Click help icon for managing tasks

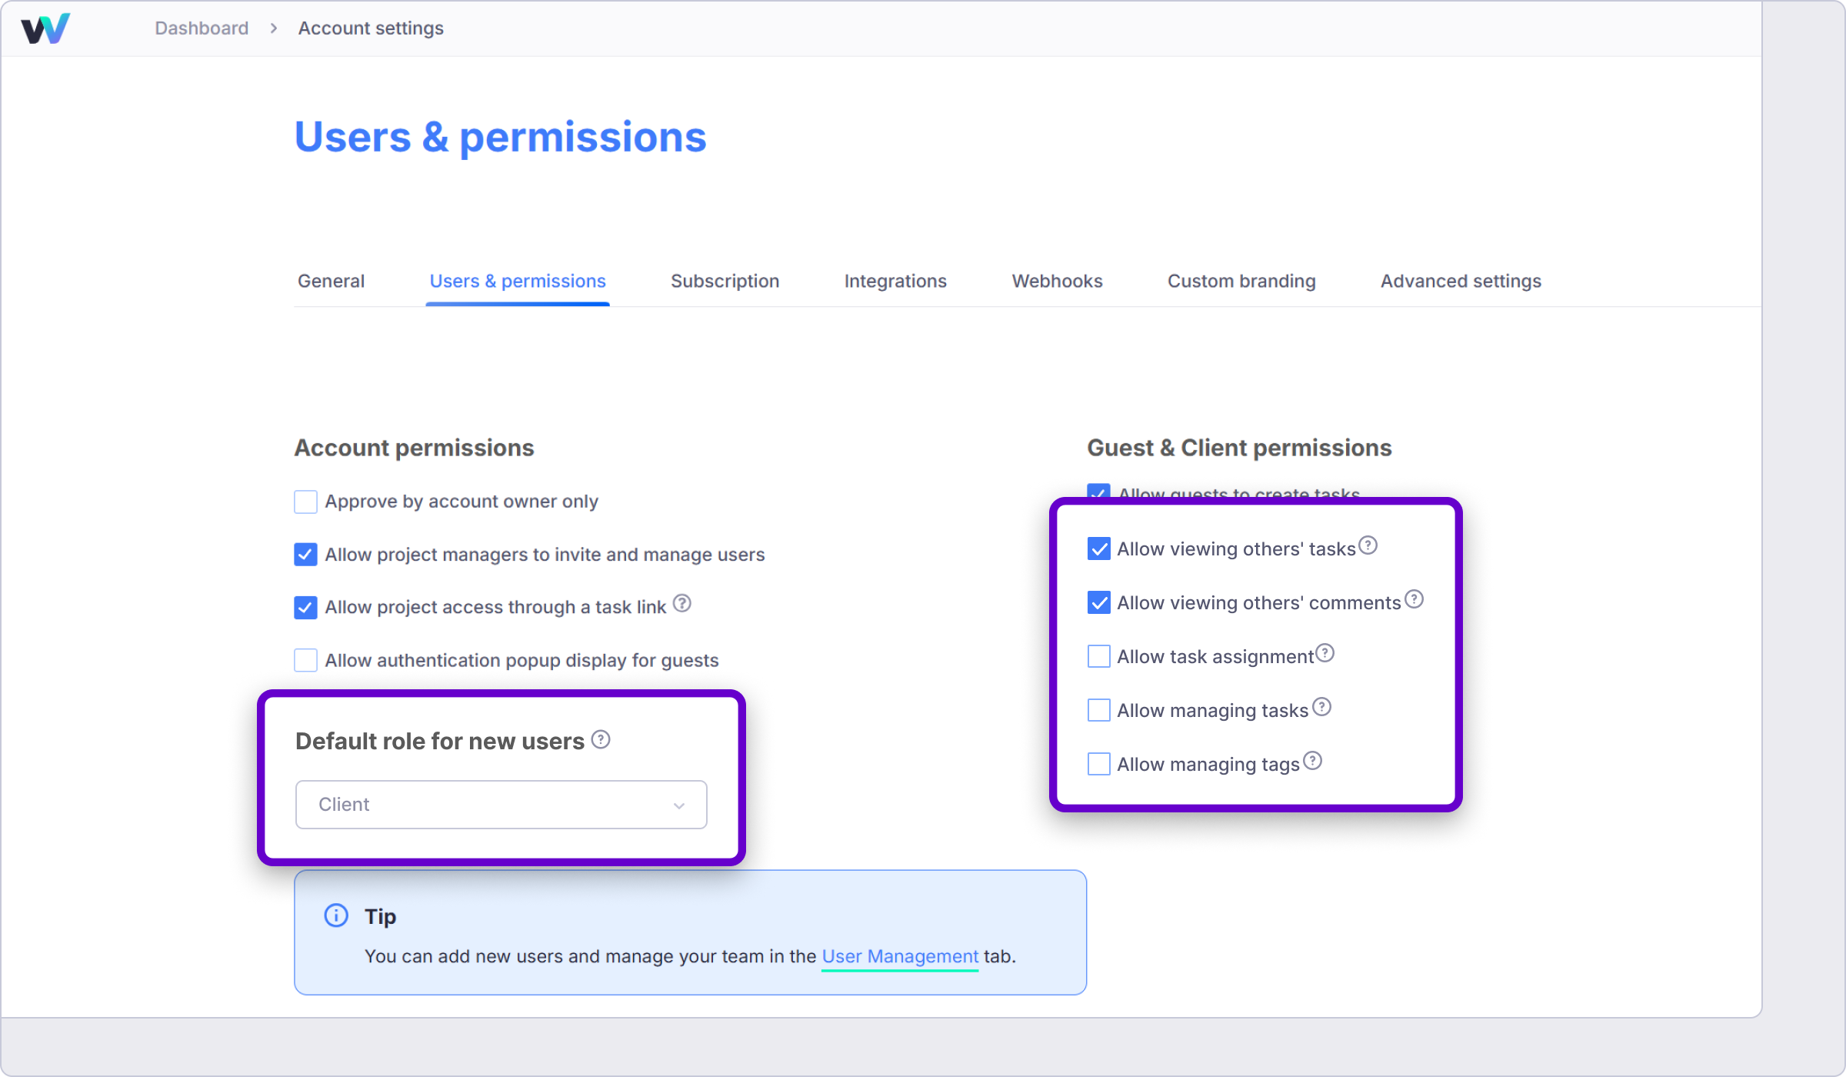[x=1321, y=707]
